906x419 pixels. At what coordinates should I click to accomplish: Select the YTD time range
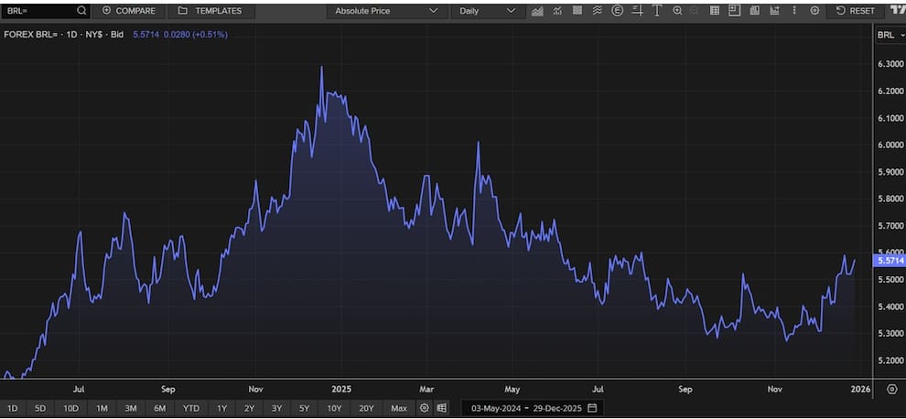[190, 407]
